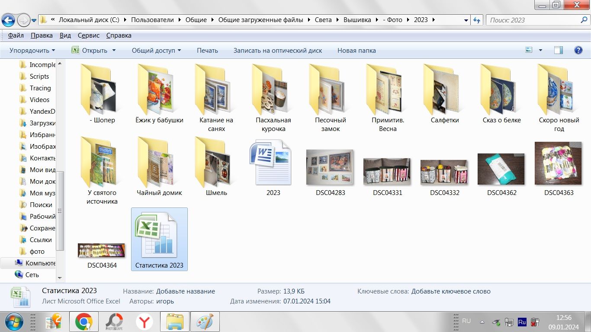
Task: Open the Вид menu
Action: tap(65, 35)
